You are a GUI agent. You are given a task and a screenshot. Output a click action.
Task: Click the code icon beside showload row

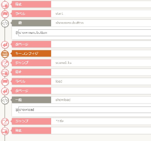tap(5, 100)
